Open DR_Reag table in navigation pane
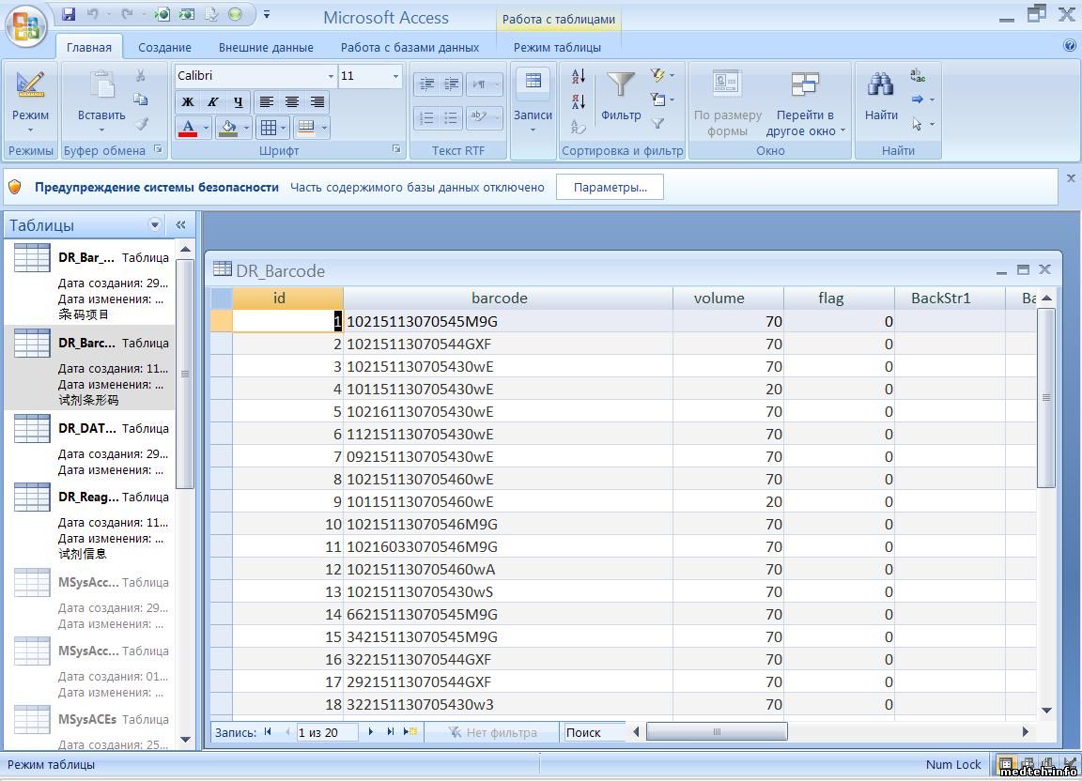This screenshot has height=781, width=1082. point(88,498)
